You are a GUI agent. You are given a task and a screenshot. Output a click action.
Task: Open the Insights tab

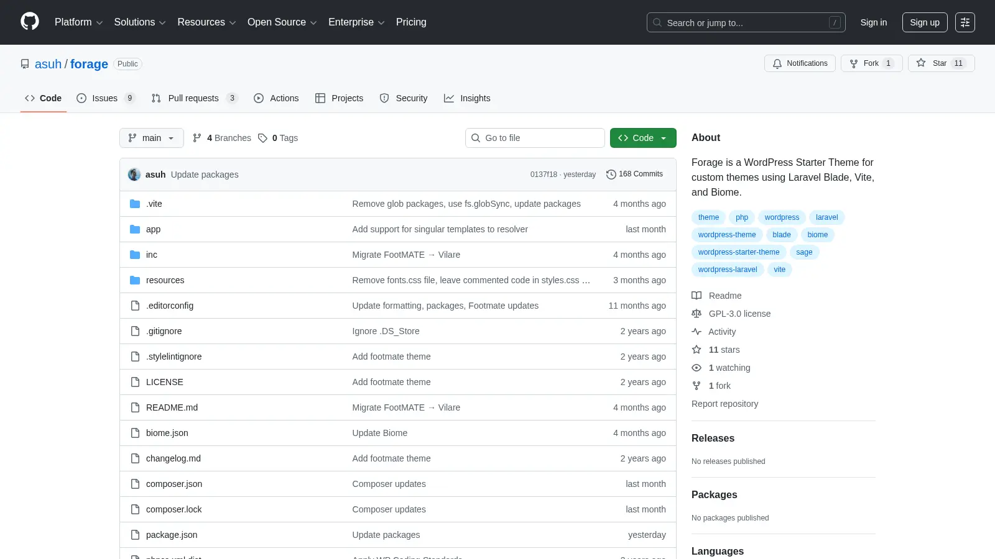(x=467, y=98)
